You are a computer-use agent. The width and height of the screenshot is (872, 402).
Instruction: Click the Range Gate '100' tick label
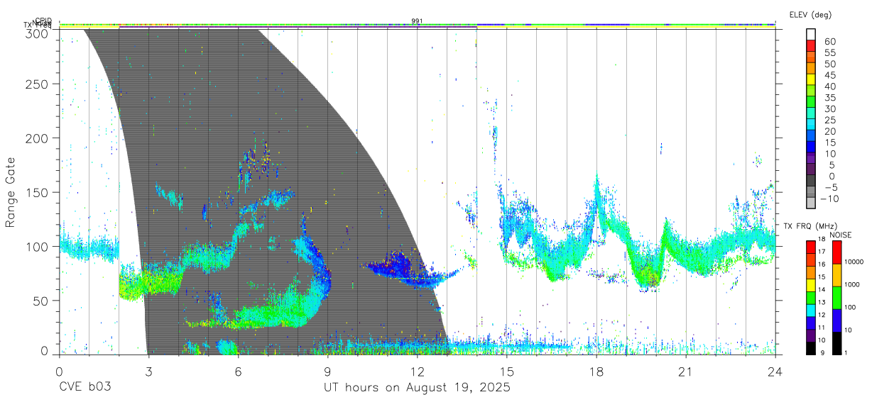(38, 246)
